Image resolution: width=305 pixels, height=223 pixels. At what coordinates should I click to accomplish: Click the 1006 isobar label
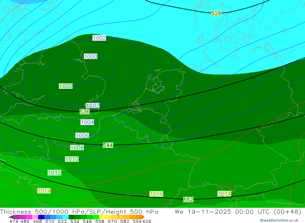coord(82,135)
